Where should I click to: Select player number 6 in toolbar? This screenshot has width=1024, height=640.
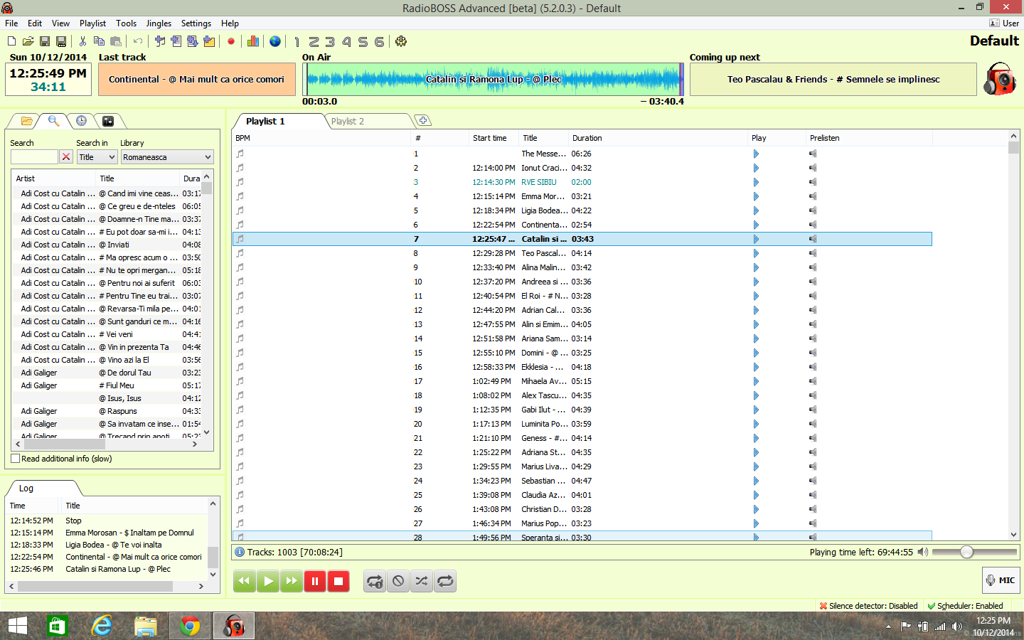[379, 42]
